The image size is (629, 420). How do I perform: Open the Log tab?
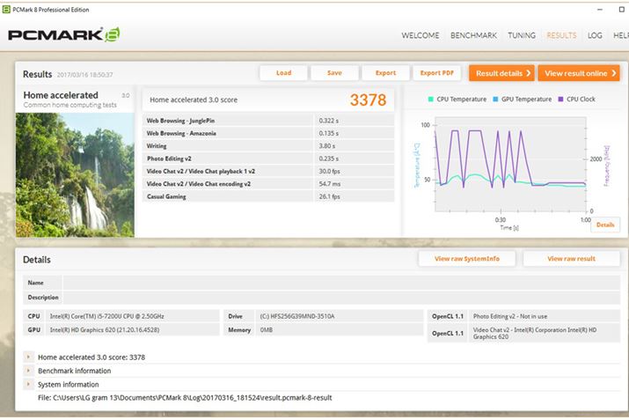coord(595,36)
